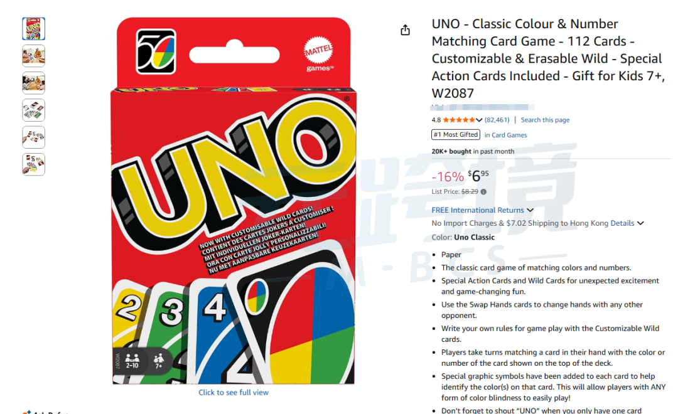Select the fourth thumbnail showing spread cards

pos(34,110)
